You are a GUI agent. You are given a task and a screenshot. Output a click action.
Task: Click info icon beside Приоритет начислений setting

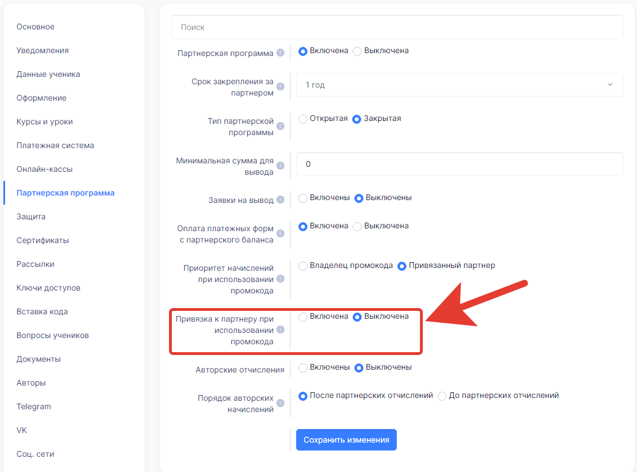(x=280, y=279)
